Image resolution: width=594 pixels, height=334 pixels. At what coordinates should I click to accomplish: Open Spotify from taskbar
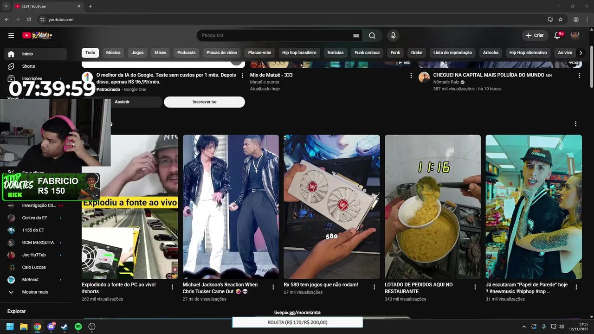click(x=78, y=327)
